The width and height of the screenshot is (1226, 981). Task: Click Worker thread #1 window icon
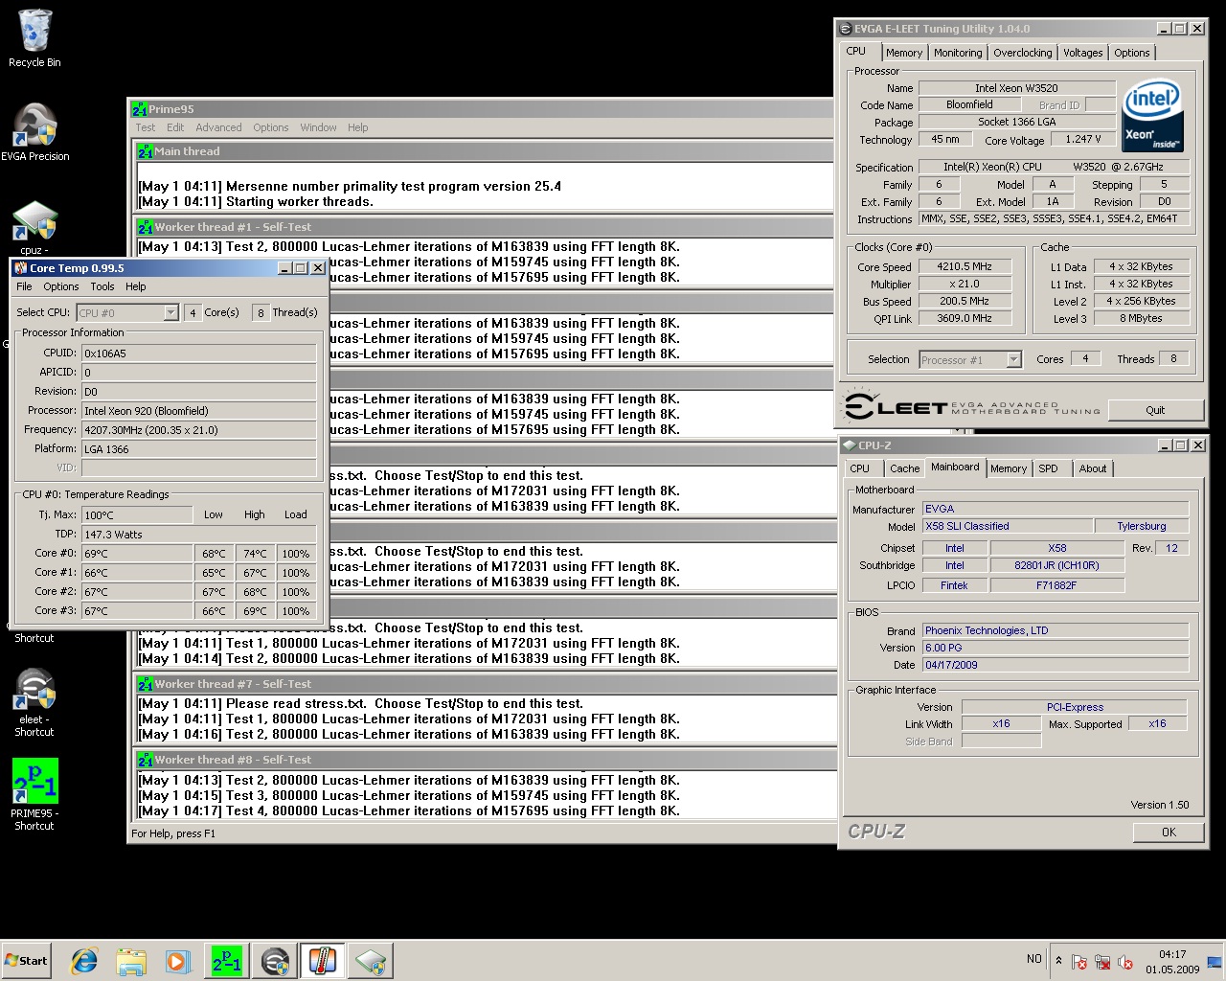146,227
